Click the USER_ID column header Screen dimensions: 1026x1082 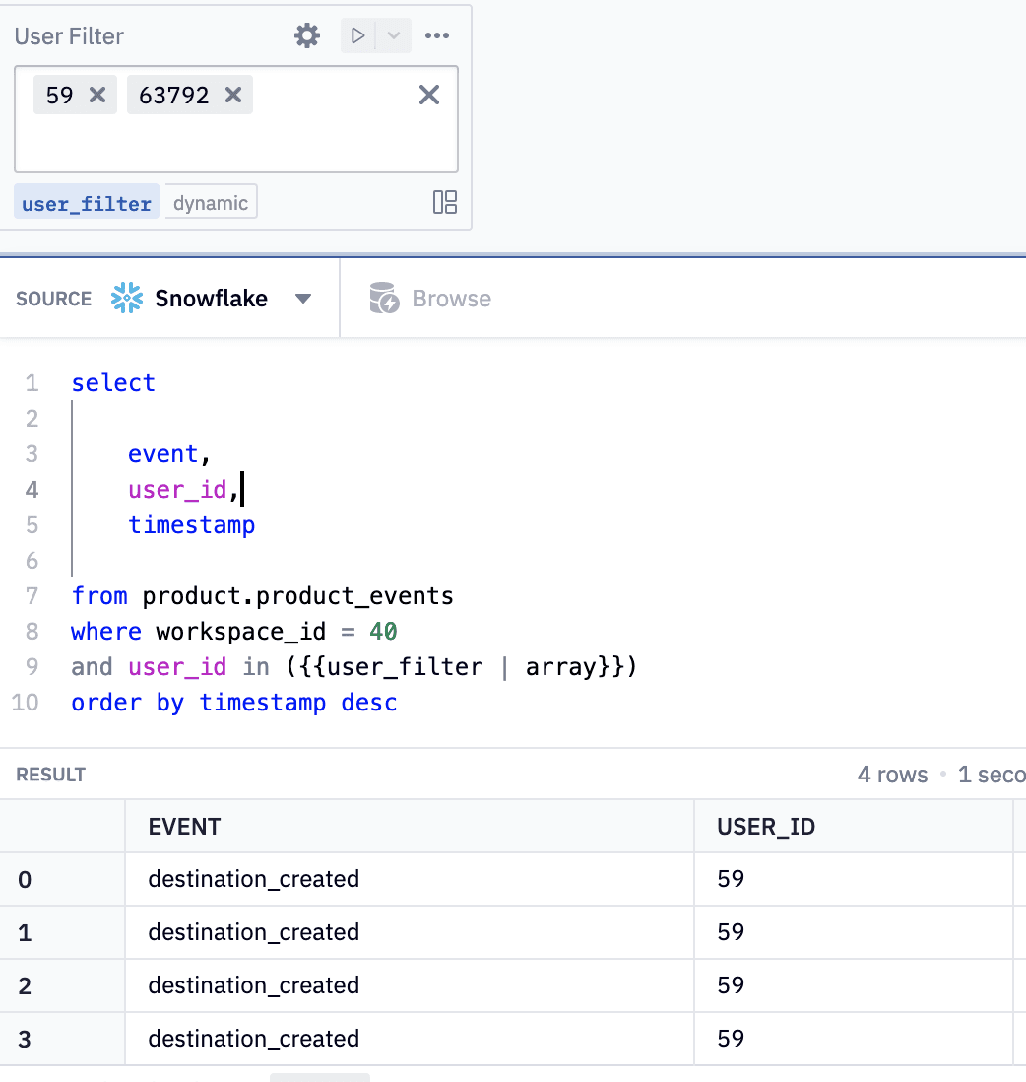tap(766, 827)
